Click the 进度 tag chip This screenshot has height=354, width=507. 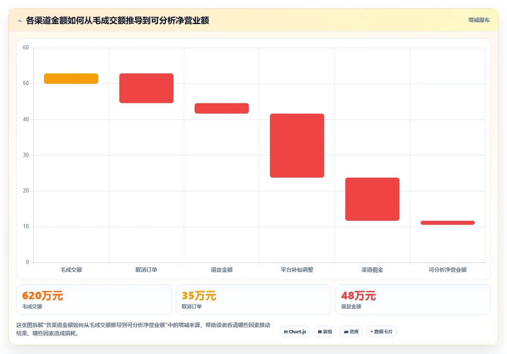(x=351, y=332)
